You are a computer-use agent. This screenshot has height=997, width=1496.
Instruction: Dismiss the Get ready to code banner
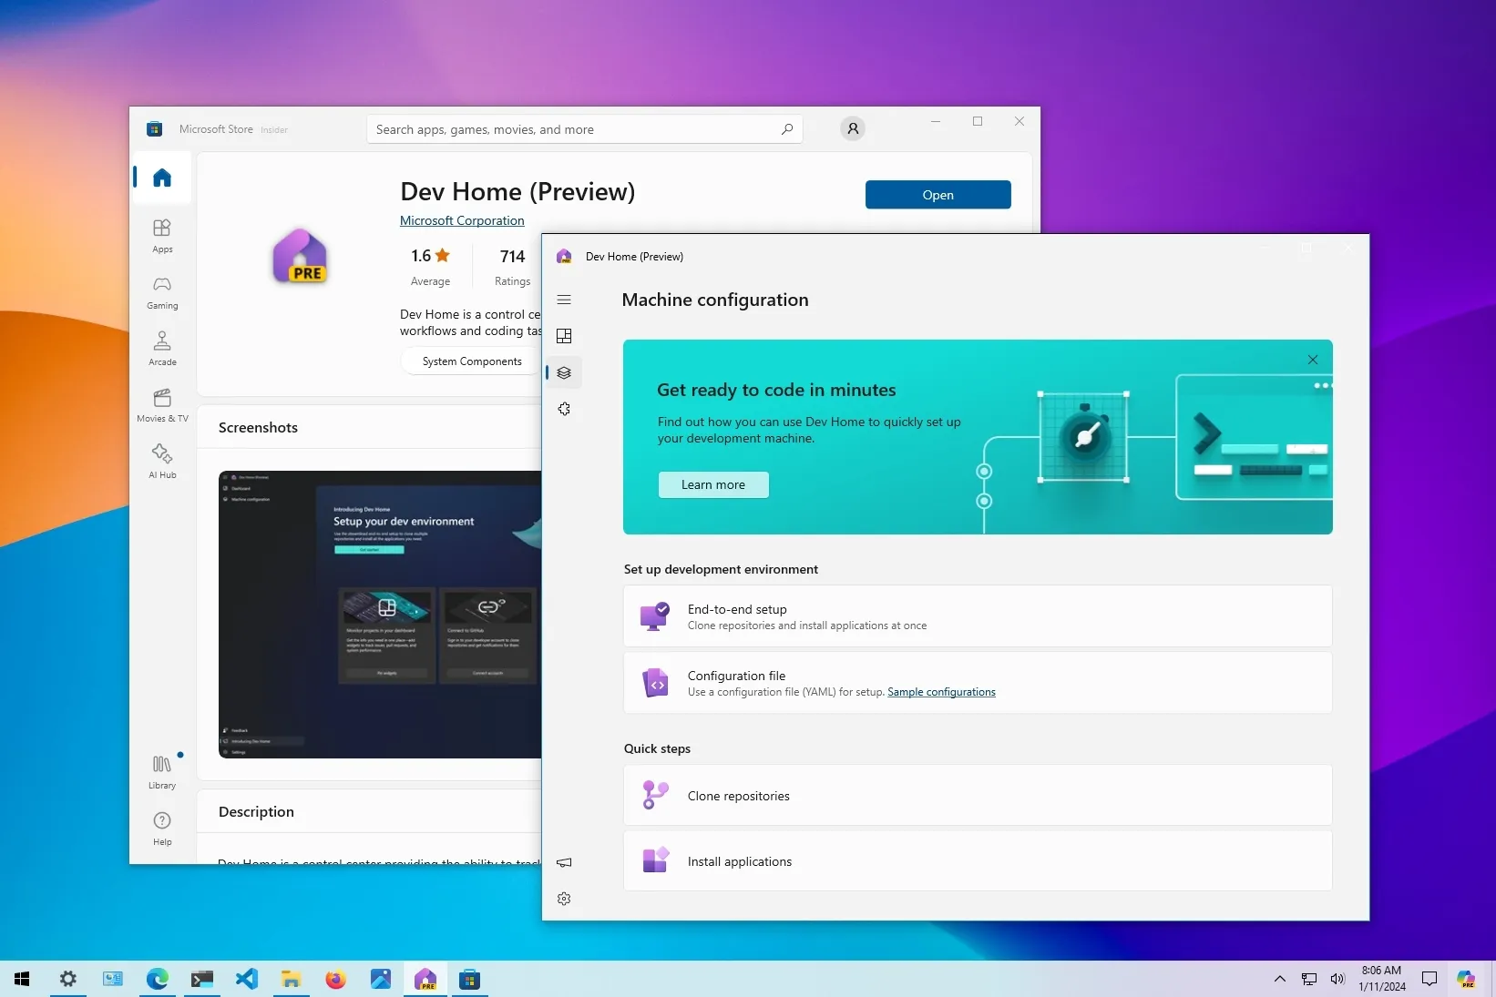click(1312, 360)
